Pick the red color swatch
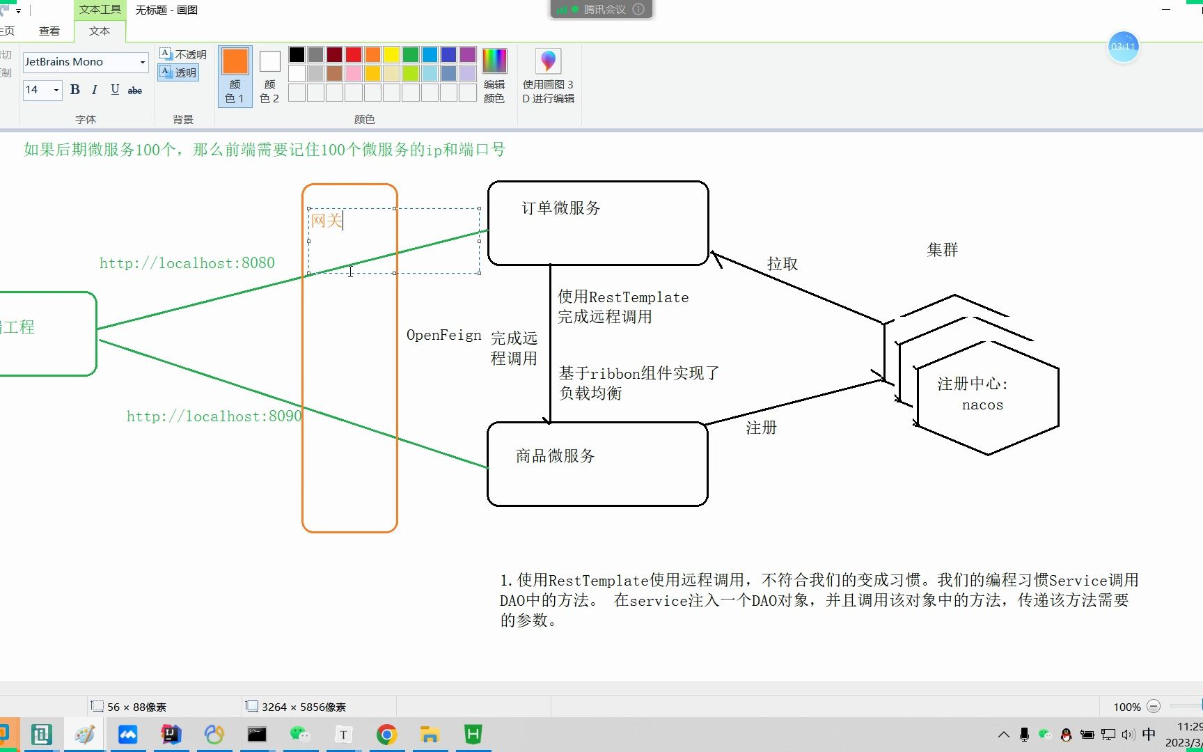The image size is (1203, 752). [354, 54]
